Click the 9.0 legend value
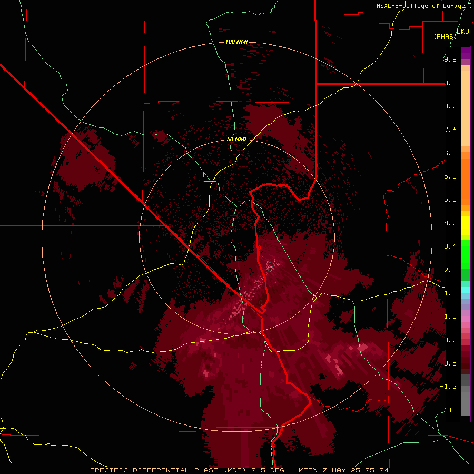The image size is (474, 474). [x=450, y=83]
